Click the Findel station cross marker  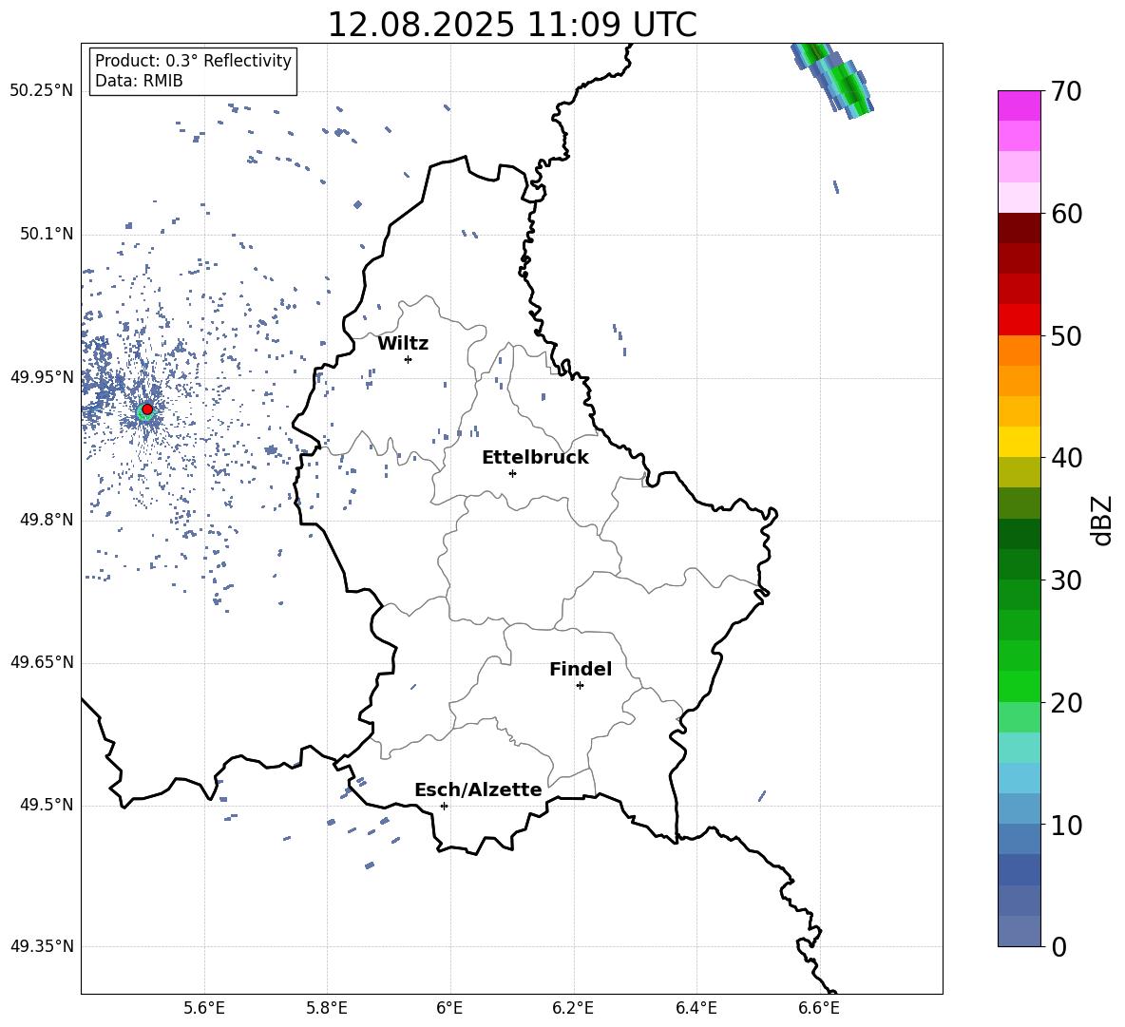(580, 686)
